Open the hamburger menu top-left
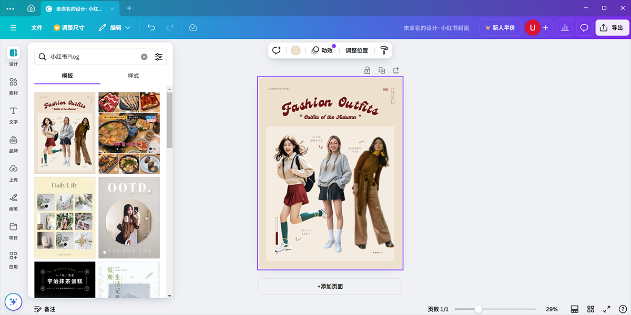The width and height of the screenshot is (631, 315). (13, 27)
